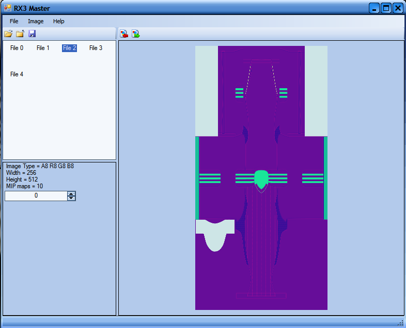Viewport: 406px width, 328px height.
Task: Maximize the RX3 Master window
Action: [x=386, y=8]
